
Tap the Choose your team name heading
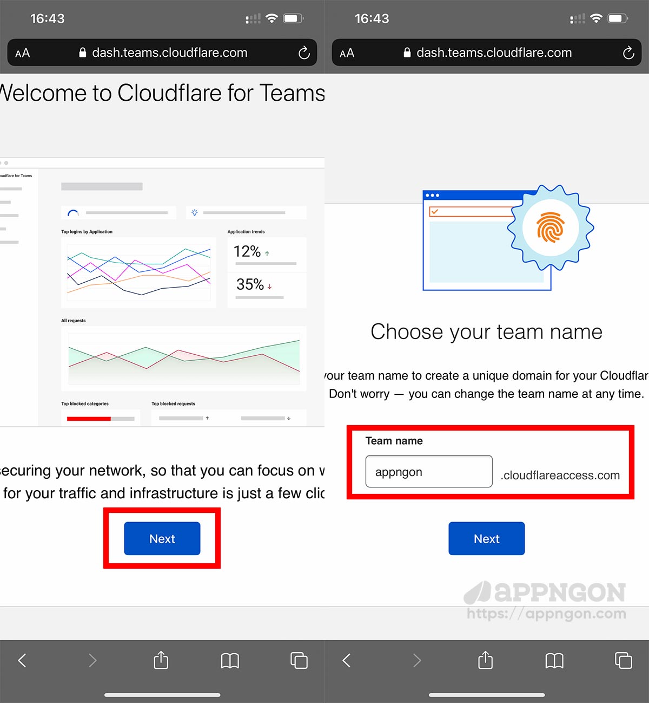[487, 331]
